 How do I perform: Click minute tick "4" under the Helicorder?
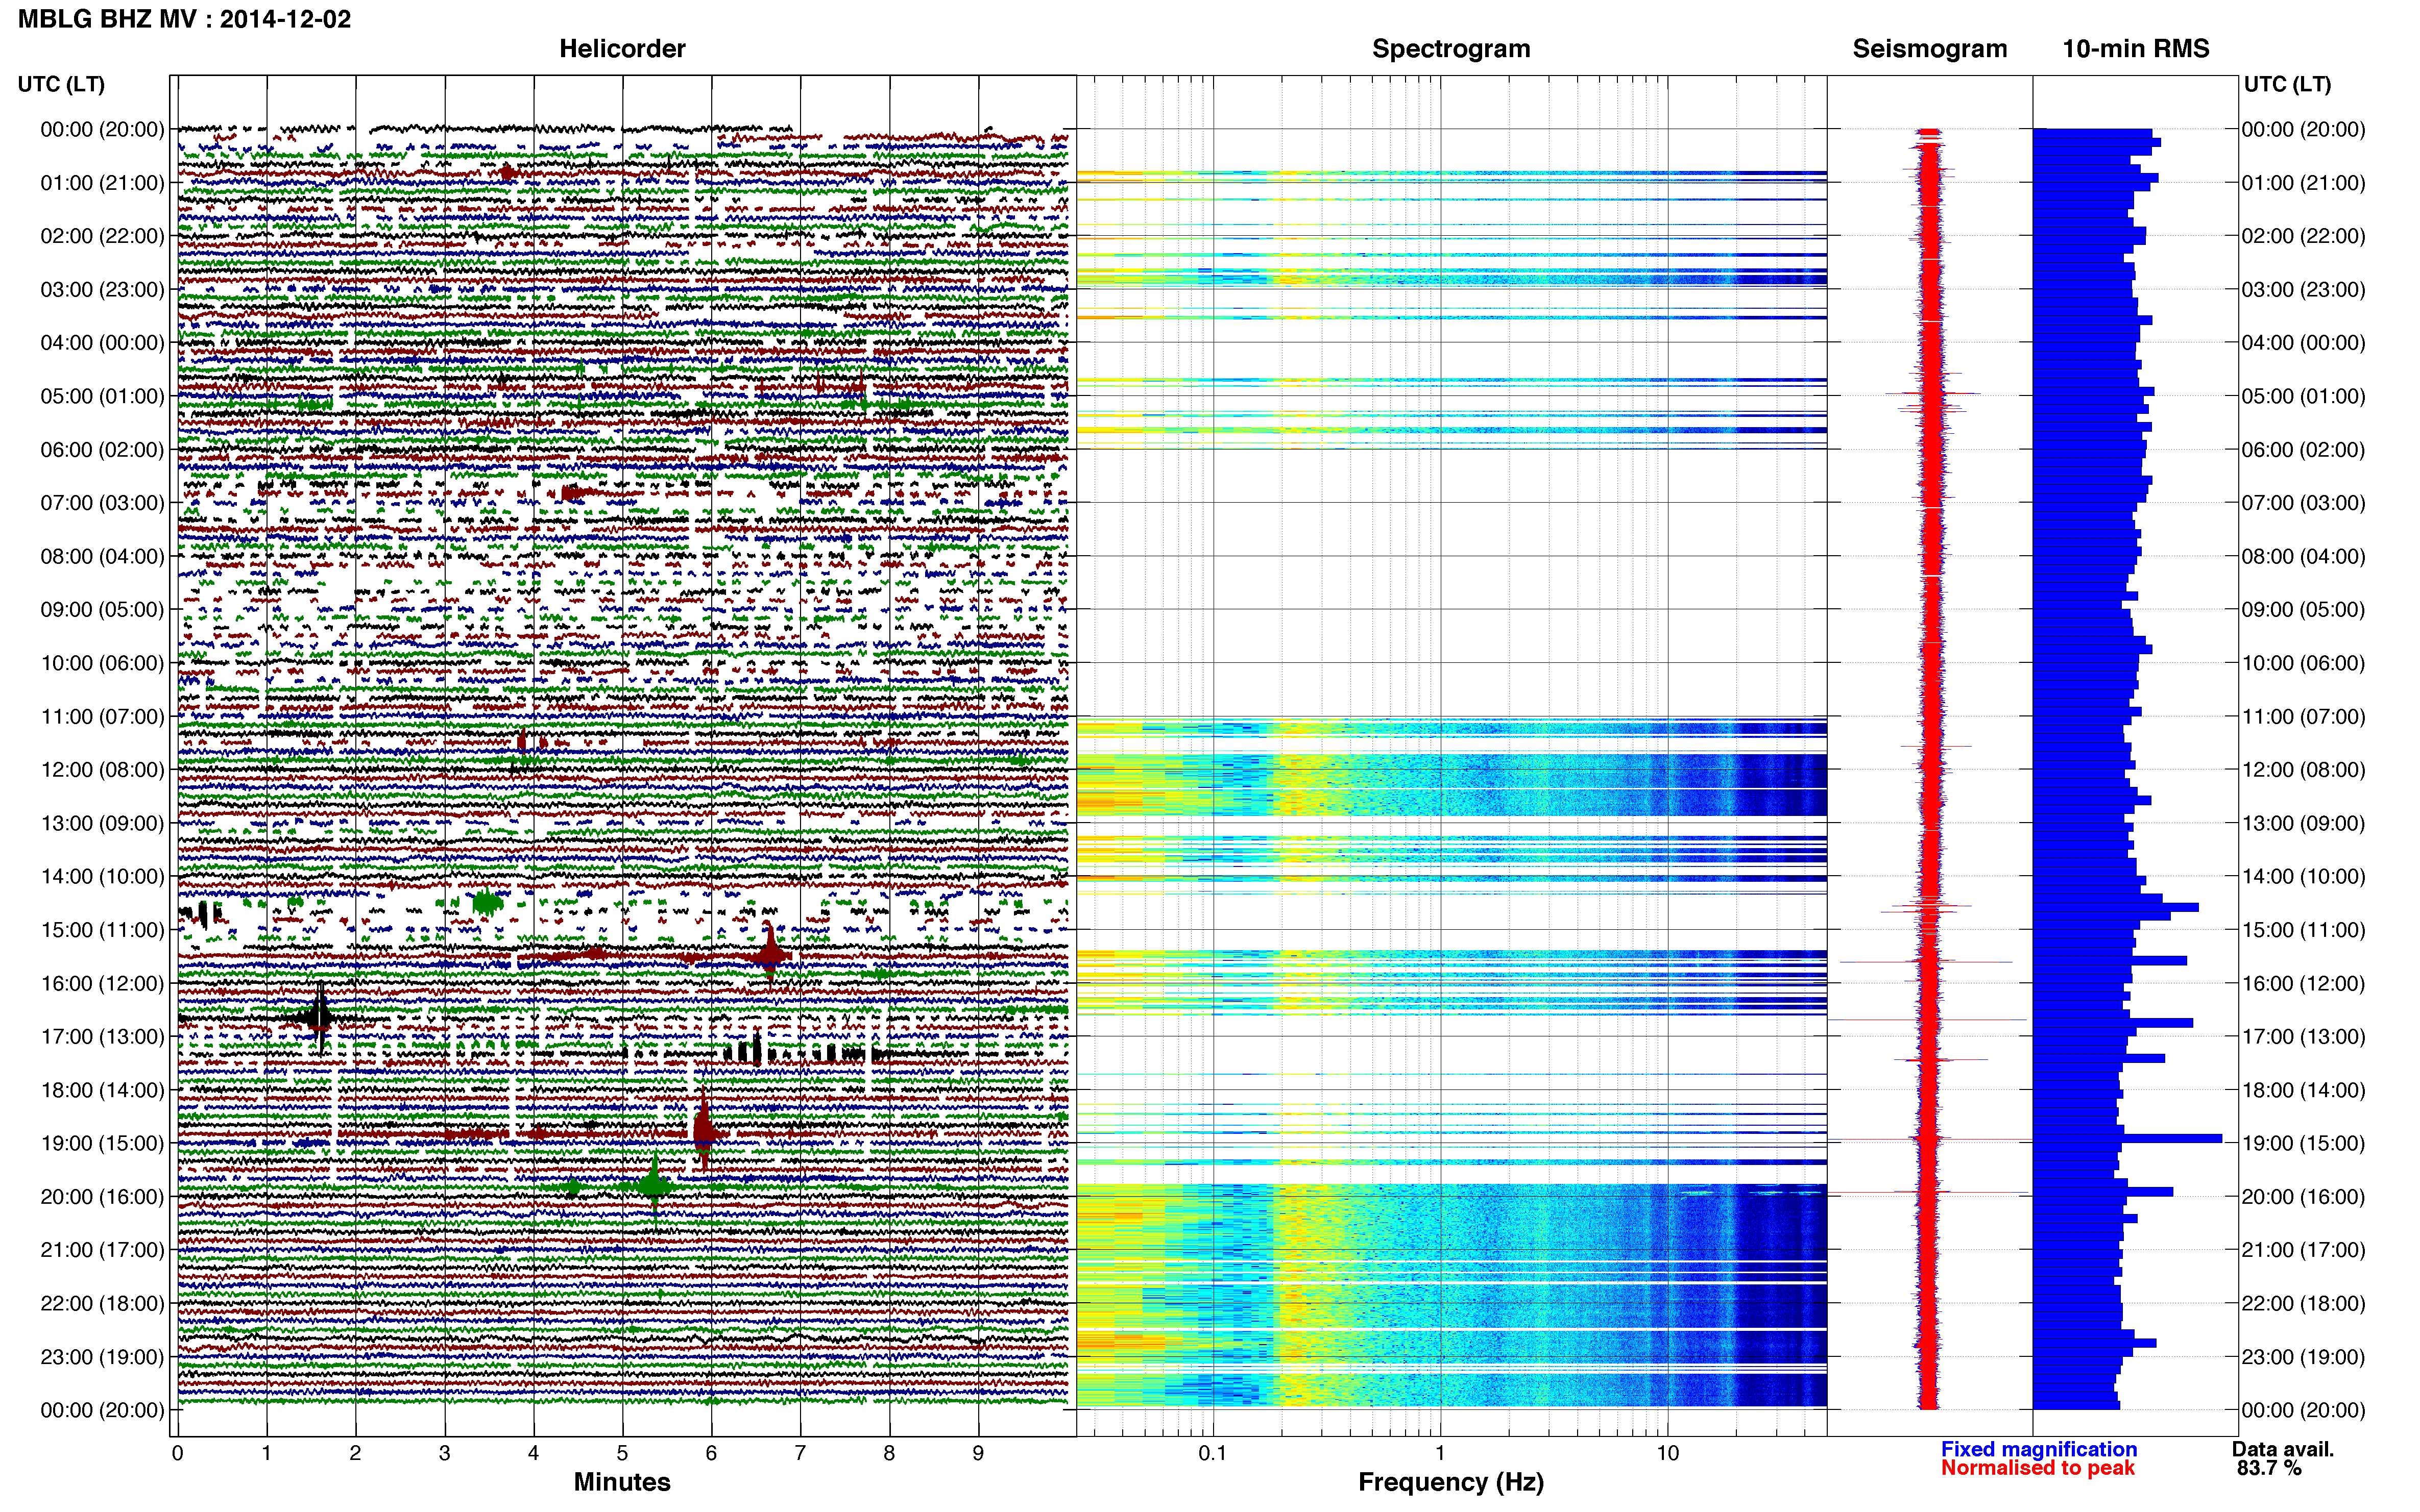click(533, 1453)
